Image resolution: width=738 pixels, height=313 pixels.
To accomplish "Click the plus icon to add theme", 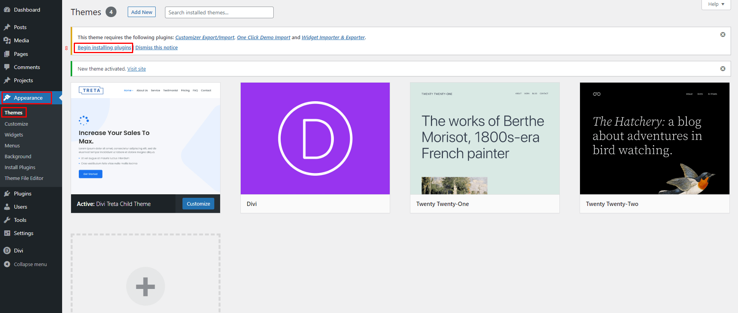I will pyautogui.click(x=146, y=287).
